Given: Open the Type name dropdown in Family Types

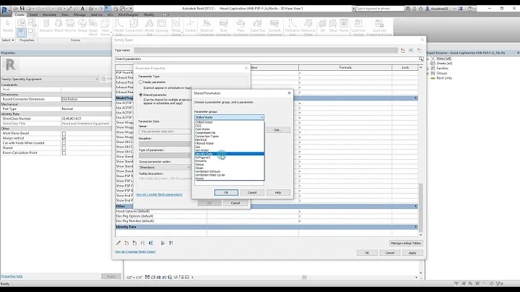Looking at the screenshot, I should click(x=266, y=51).
